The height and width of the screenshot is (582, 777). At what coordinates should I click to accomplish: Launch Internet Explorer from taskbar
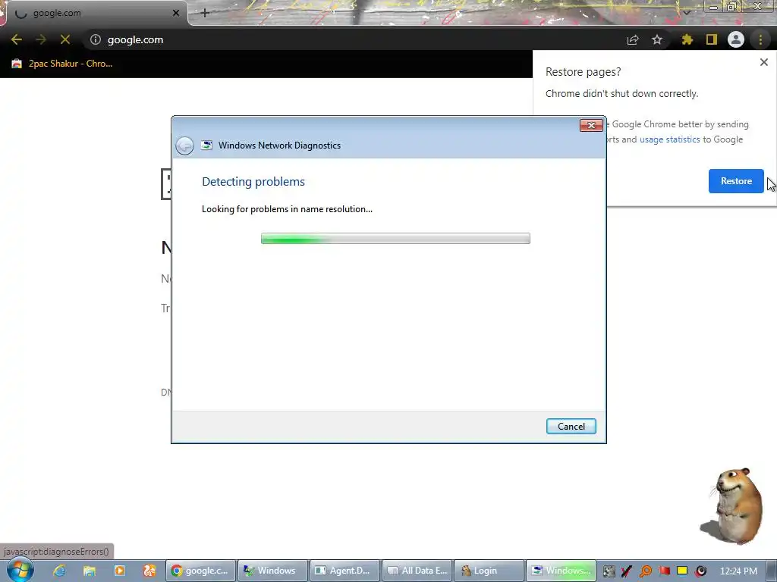59,571
